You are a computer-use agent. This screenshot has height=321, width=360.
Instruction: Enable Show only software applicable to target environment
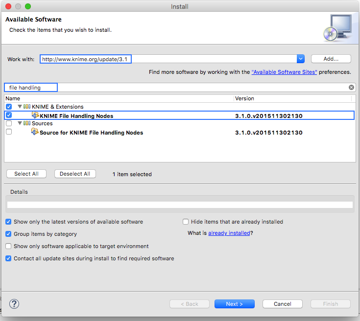click(8, 246)
